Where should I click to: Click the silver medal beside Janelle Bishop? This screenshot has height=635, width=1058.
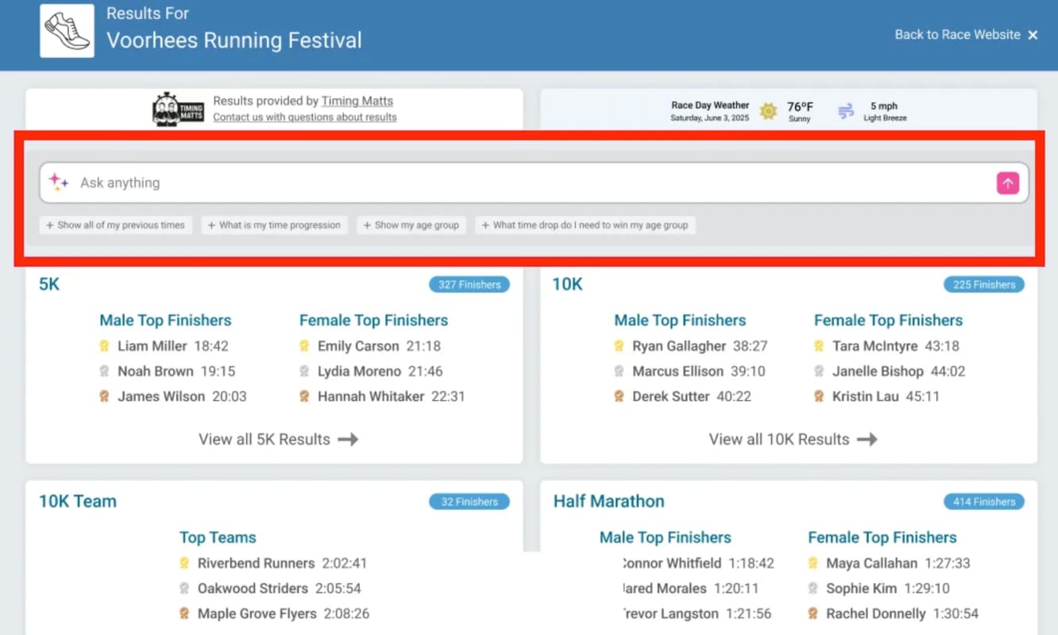819,371
